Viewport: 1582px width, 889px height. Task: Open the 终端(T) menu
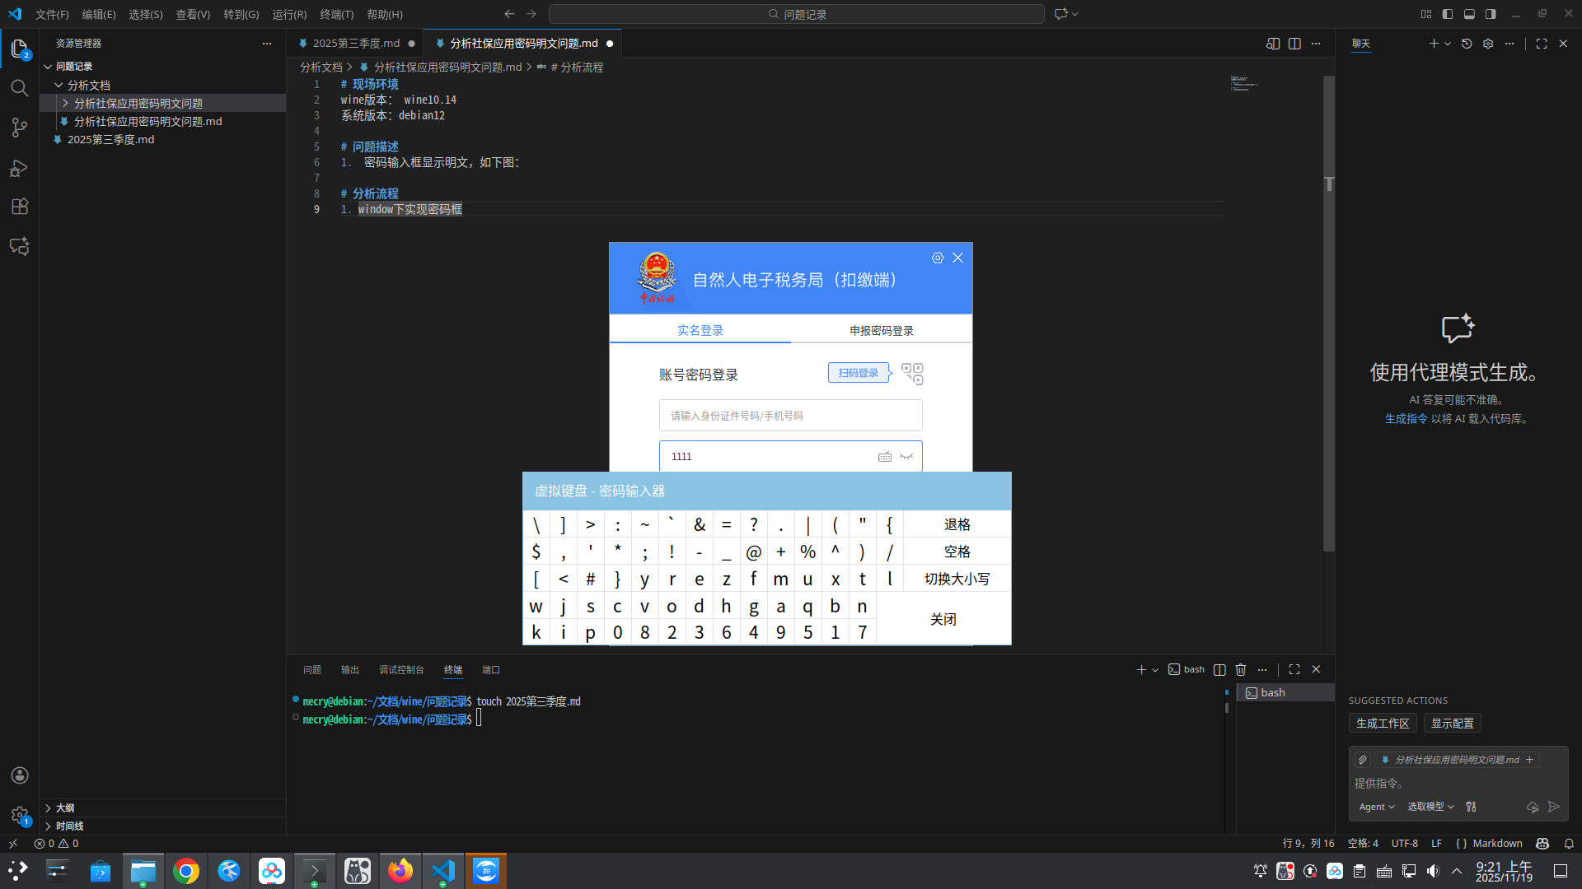(335, 14)
